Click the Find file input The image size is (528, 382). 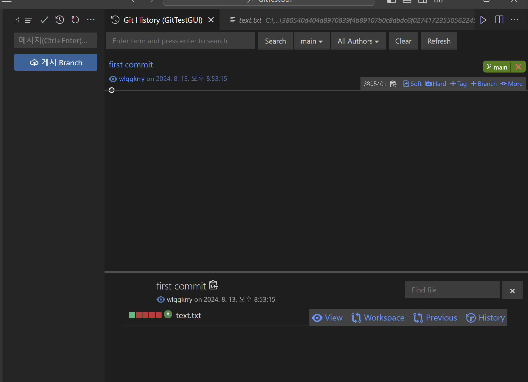(x=452, y=290)
